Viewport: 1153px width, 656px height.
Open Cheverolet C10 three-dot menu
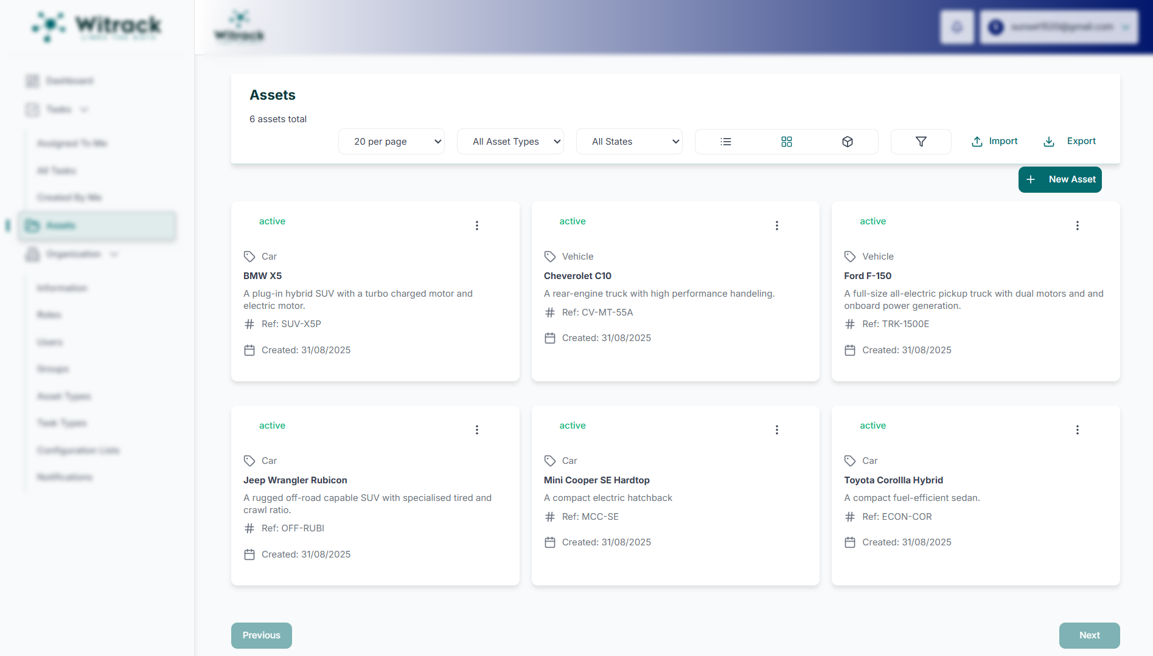coord(776,226)
